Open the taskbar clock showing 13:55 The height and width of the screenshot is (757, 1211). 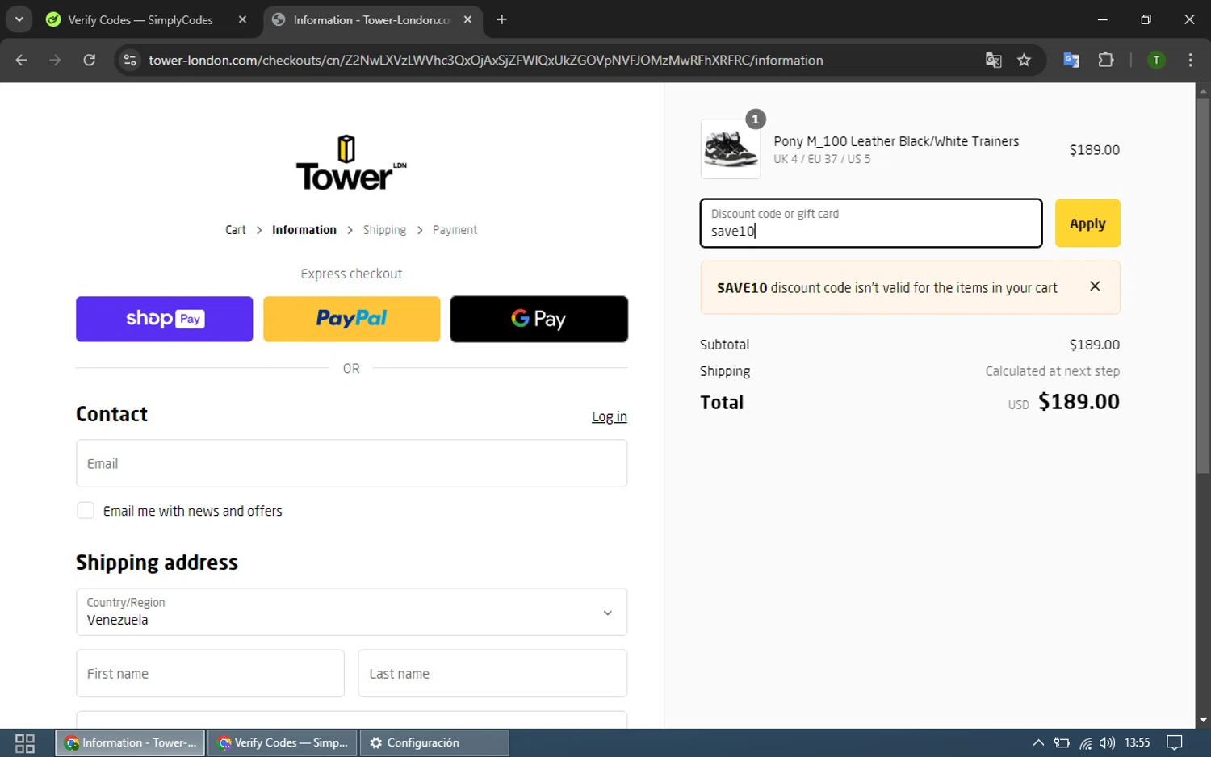(1137, 742)
